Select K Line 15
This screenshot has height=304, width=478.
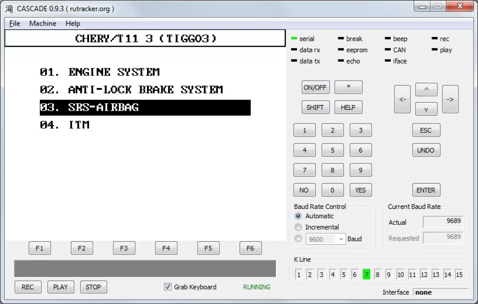tap(459, 275)
